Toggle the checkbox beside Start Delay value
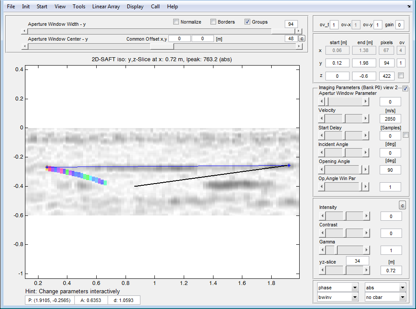 click(x=406, y=135)
